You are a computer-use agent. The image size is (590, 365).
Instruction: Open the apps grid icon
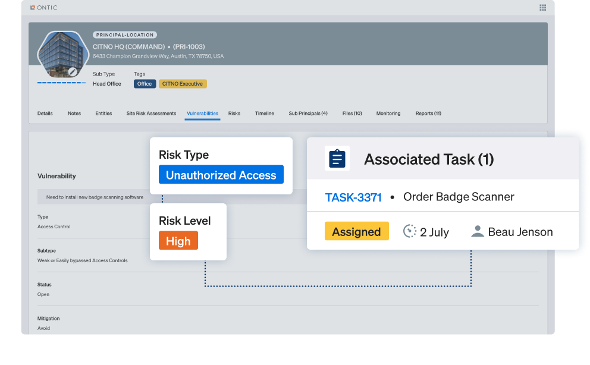[542, 8]
